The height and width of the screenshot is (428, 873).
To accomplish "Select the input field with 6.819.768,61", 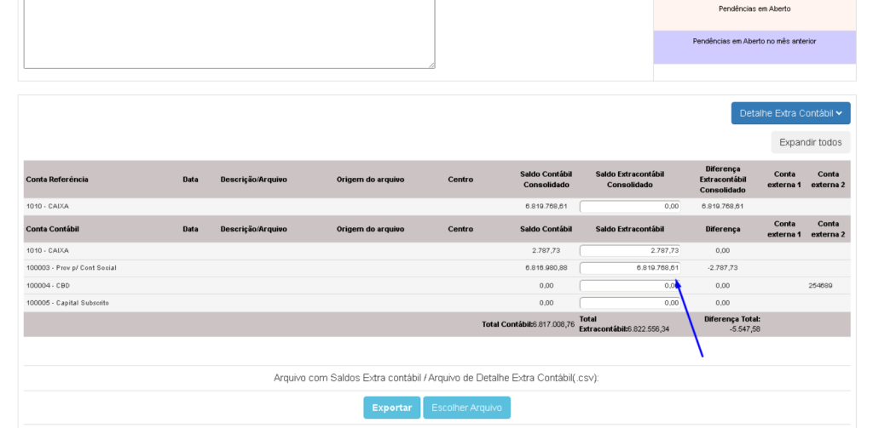I will click(x=629, y=268).
